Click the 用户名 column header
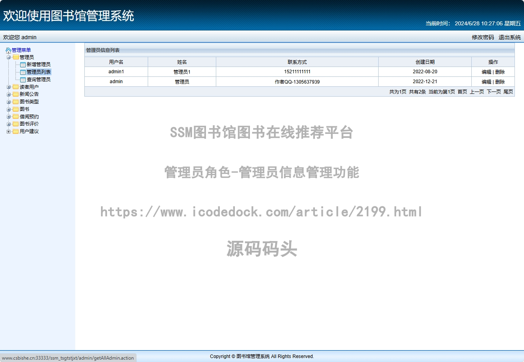The image size is (524, 362). (116, 62)
